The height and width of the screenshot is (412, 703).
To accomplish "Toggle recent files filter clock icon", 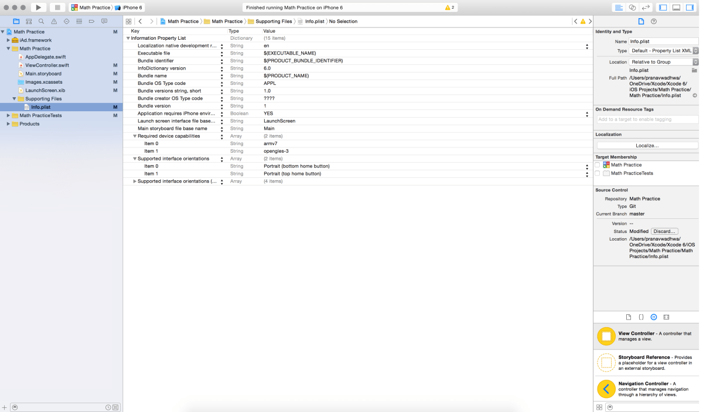I will [x=108, y=407].
